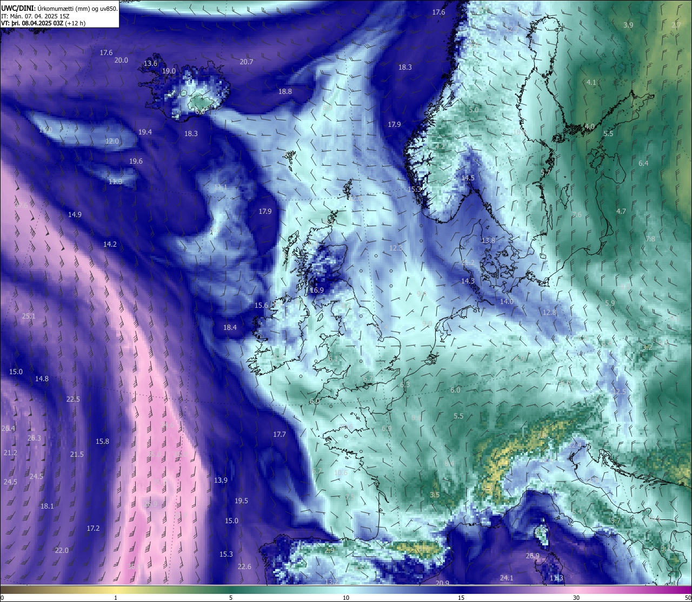Click the map value 19.5
Viewport: 692px width, 602px height.
pyautogui.click(x=241, y=501)
